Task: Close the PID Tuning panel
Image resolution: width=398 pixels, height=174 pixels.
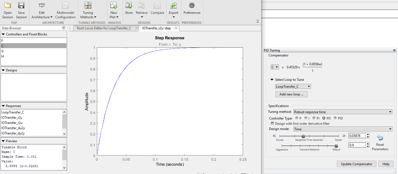Action: click(x=394, y=50)
